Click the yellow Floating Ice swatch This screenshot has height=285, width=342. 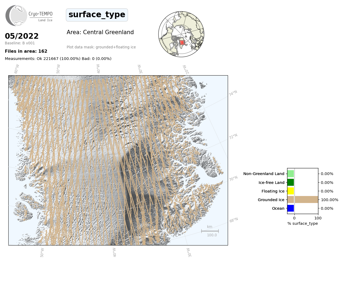pos(291,191)
